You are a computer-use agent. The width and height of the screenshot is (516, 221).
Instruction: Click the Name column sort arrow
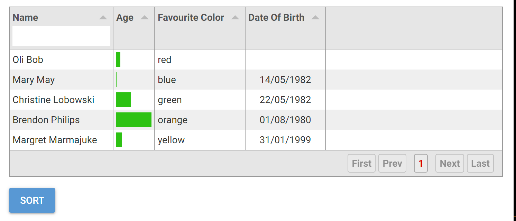tap(103, 18)
